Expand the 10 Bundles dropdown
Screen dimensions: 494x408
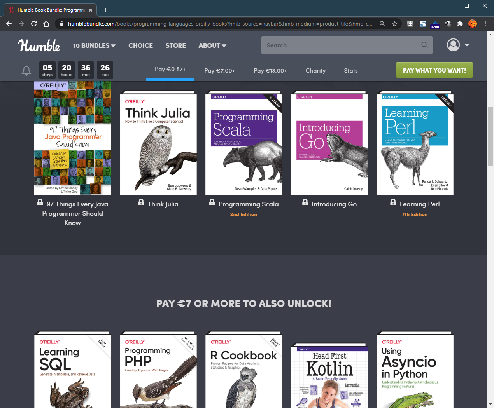coord(94,45)
